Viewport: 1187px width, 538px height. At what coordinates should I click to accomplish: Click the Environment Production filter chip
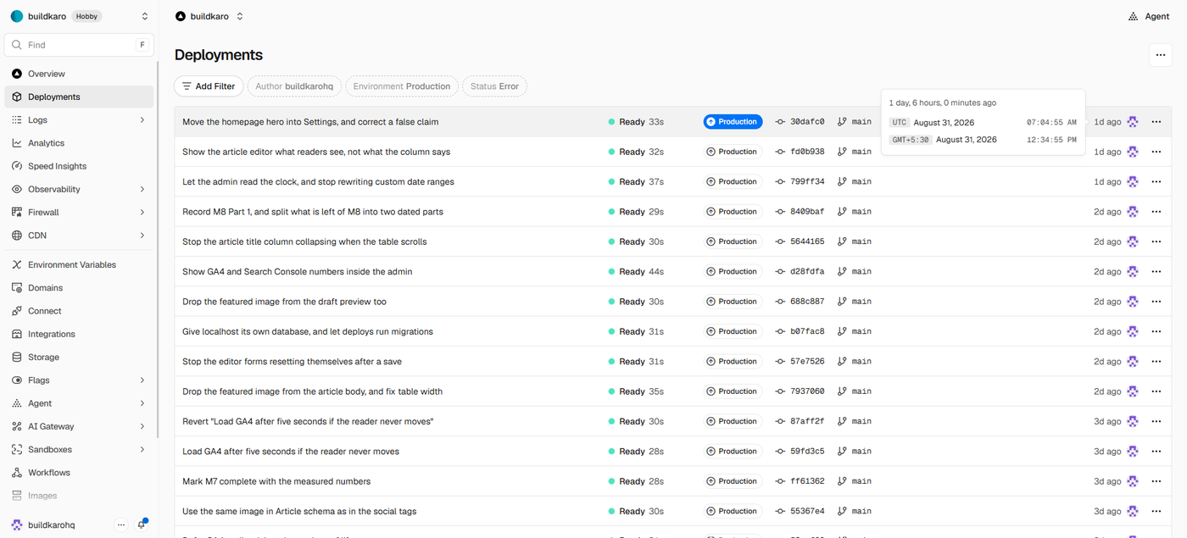[402, 86]
